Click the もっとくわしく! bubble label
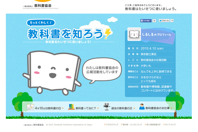Image resolution: width=198 pixels, height=132 pixels. (41, 23)
